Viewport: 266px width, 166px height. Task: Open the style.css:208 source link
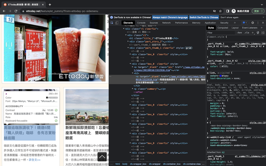click(x=257, y=61)
